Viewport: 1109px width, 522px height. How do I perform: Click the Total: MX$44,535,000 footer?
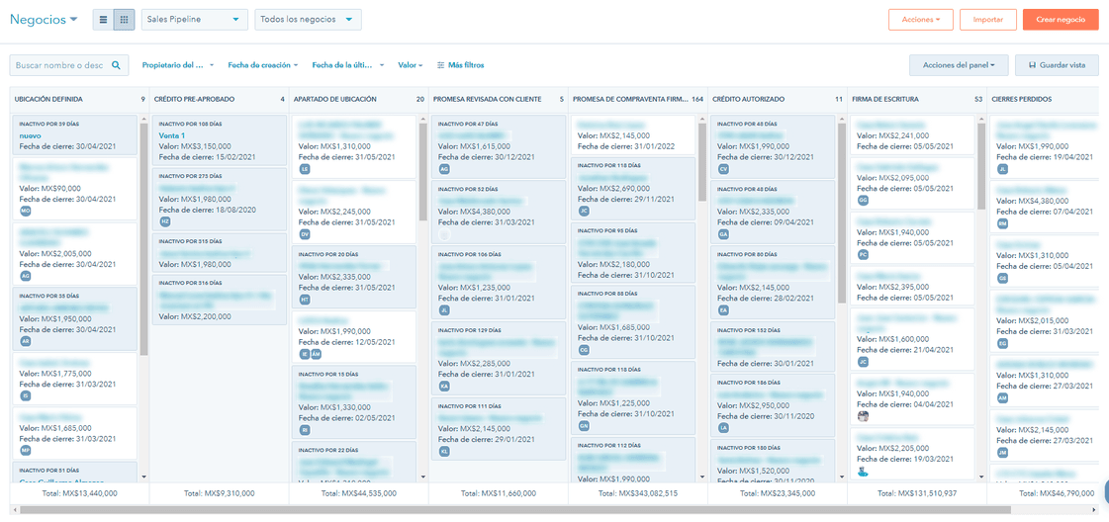(x=358, y=493)
